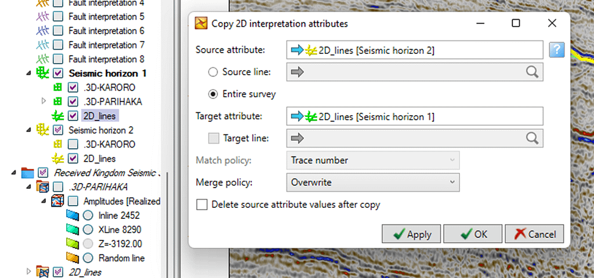This screenshot has width=594, height=278.
Task: Click the Apply button
Action: [411, 234]
